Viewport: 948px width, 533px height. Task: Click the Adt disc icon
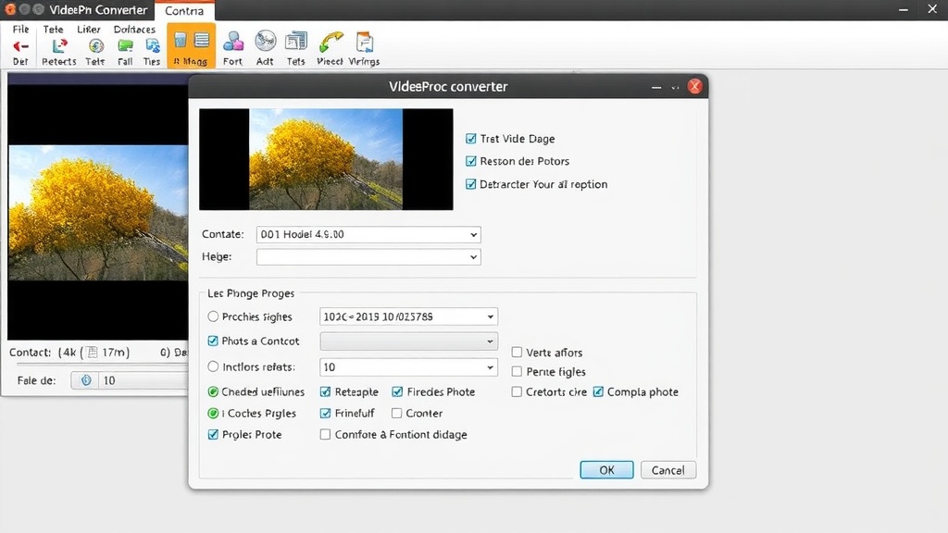point(266,42)
